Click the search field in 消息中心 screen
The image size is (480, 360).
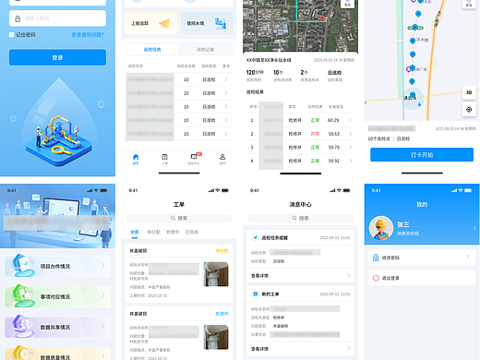coord(301,218)
